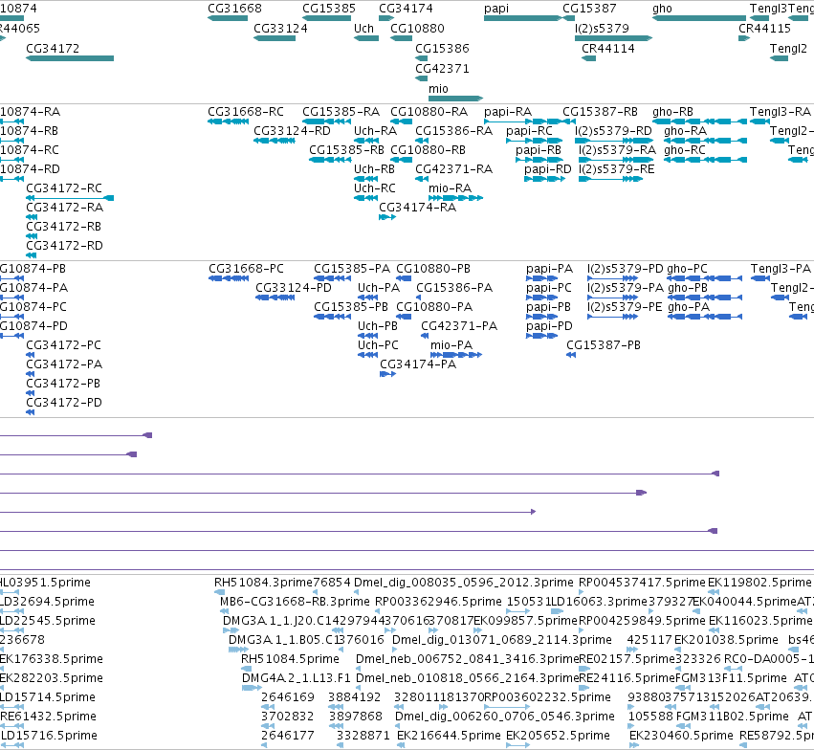Open transcript l(2)s5379-RE

617,169
